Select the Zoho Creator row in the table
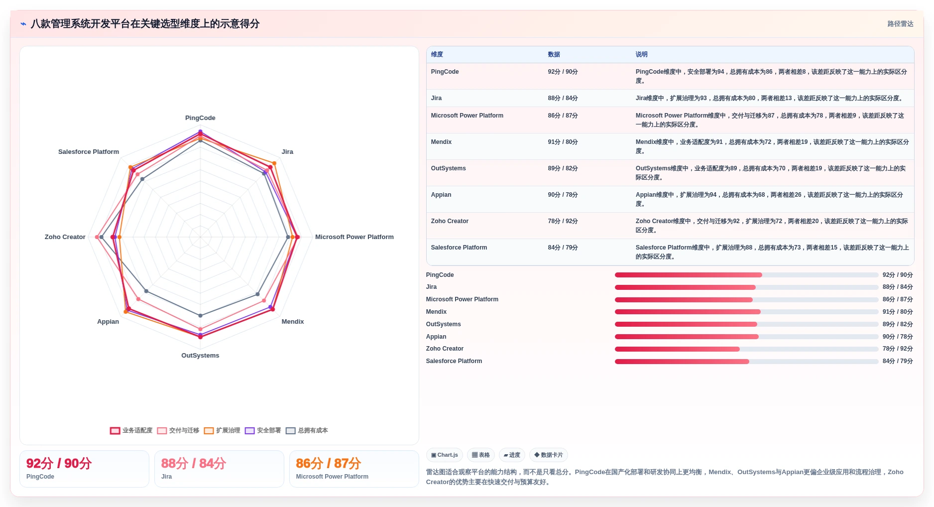This screenshot has height=507, width=934. pyautogui.click(x=670, y=226)
